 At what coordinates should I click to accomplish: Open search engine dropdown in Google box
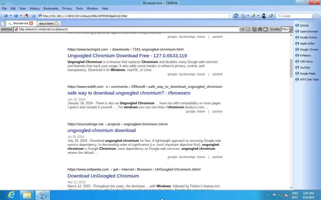click(x=280, y=16)
